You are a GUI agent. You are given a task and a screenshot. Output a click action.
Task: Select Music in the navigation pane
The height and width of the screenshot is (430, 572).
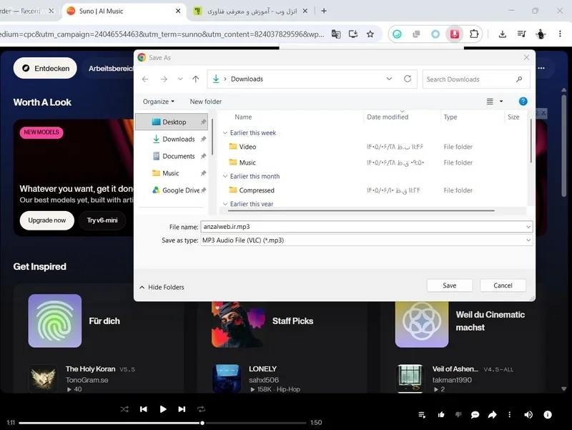(172, 173)
